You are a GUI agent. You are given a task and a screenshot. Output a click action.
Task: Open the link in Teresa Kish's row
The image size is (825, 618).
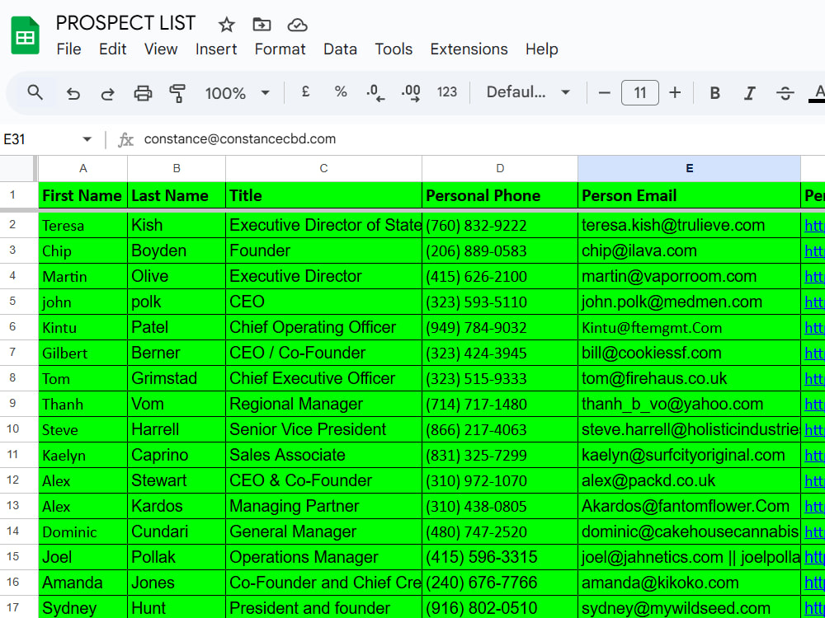(814, 226)
